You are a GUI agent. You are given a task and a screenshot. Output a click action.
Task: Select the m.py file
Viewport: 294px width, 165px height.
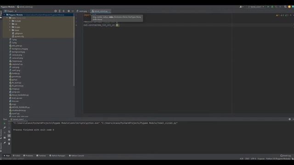click(13, 104)
